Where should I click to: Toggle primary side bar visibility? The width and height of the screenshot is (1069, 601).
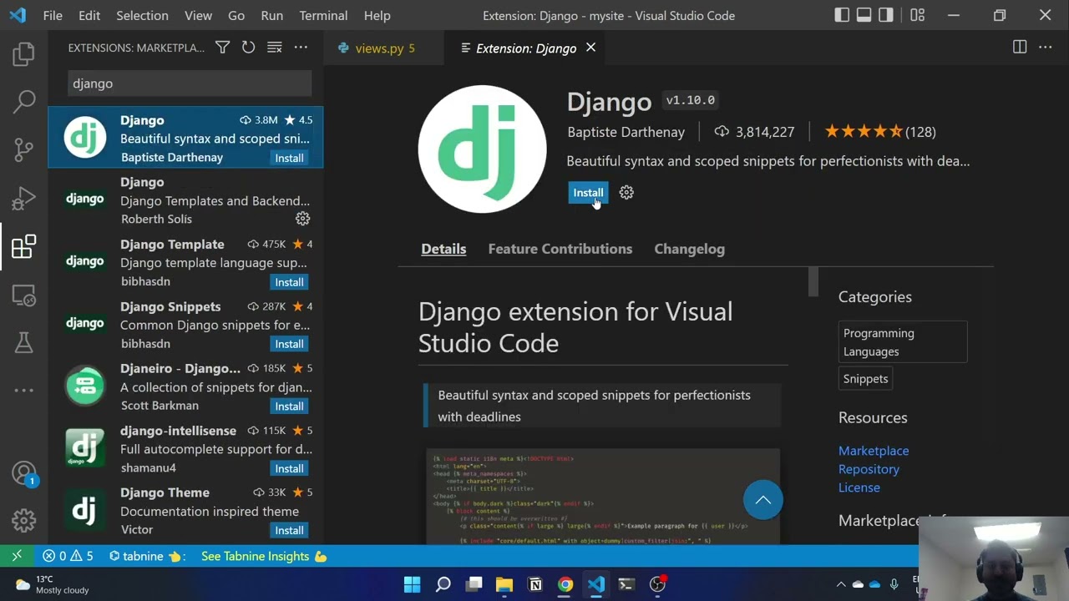[x=842, y=15]
